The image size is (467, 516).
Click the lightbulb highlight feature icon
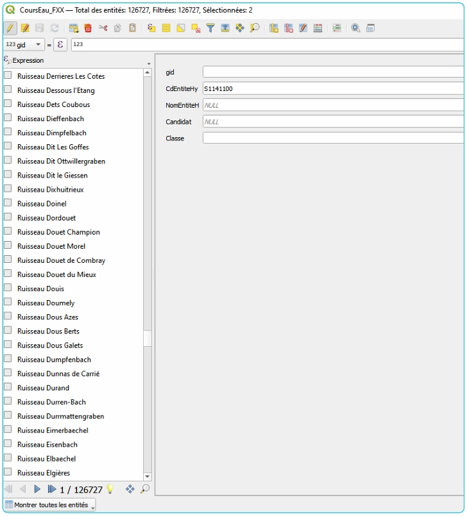click(x=110, y=489)
